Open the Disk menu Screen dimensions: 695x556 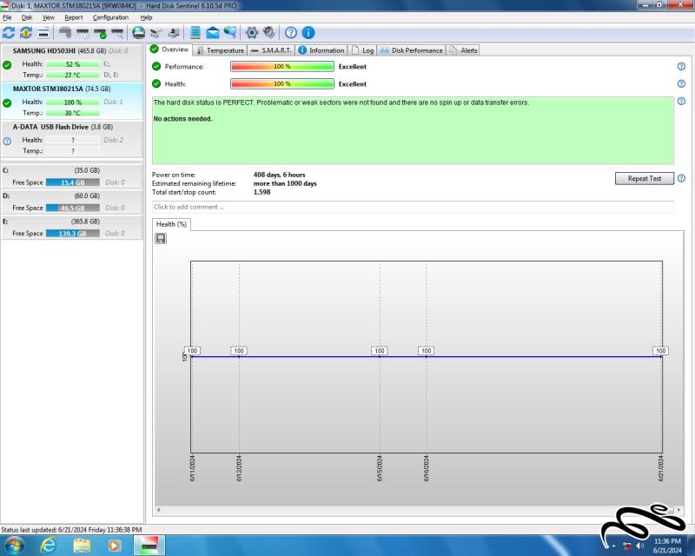click(x=27, y=17)
